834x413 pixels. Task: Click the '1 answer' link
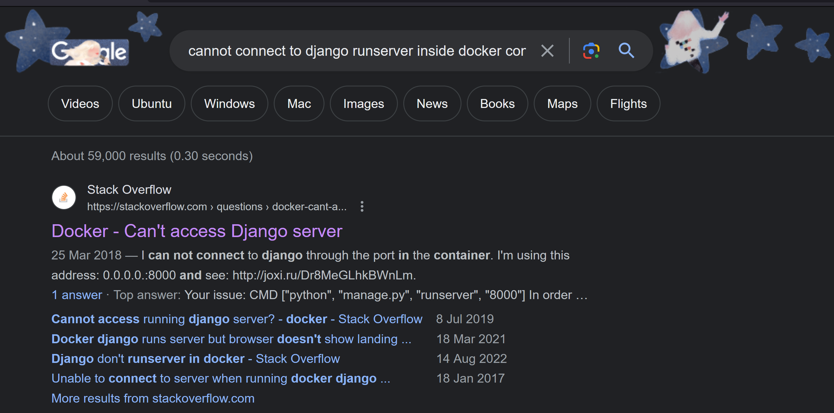coord(77,295)
